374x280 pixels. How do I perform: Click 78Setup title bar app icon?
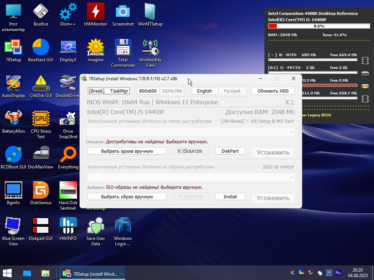pos(84,79)
